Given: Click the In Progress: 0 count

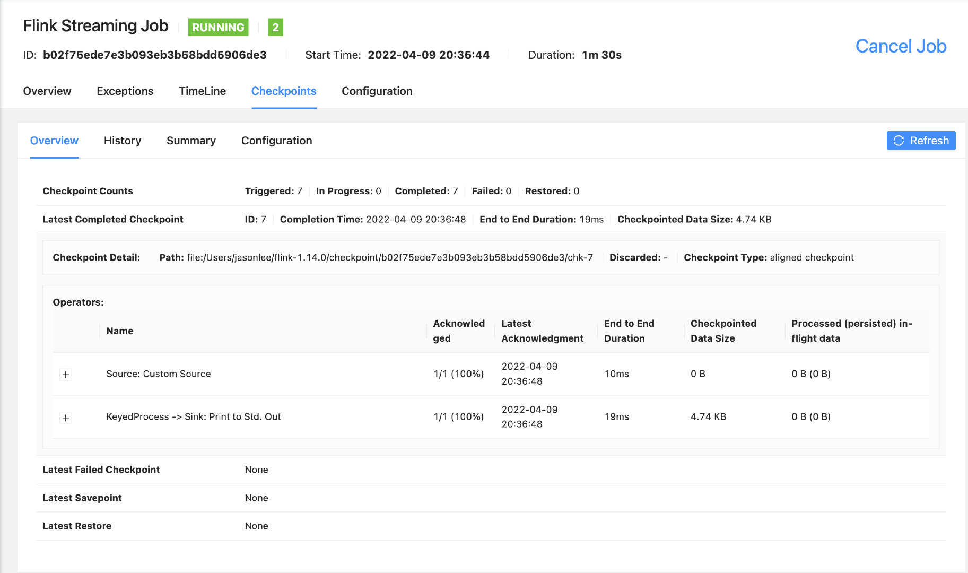Looking at the screenshot, I should point(348,191).
